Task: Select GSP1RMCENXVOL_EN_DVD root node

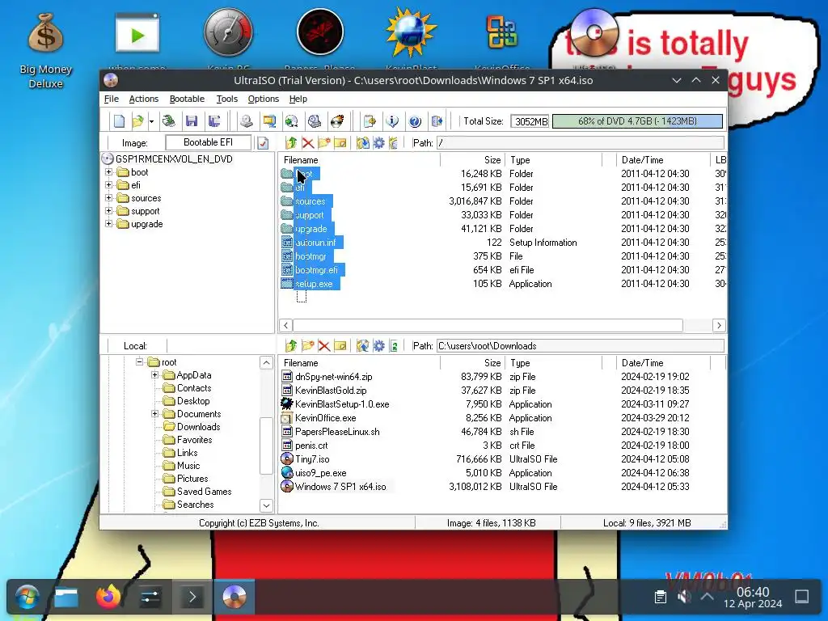Action: point(174,159)
